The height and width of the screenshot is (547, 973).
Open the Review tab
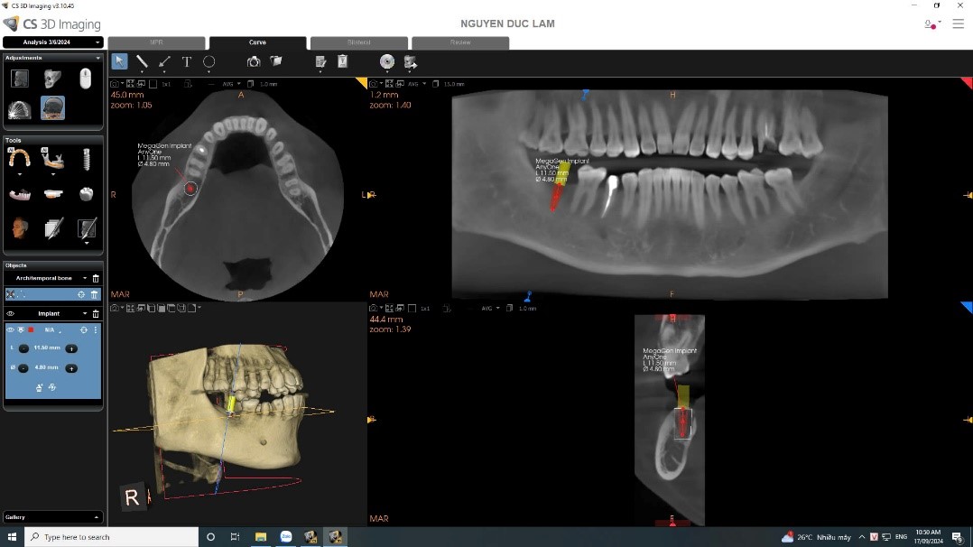[459, 42]
